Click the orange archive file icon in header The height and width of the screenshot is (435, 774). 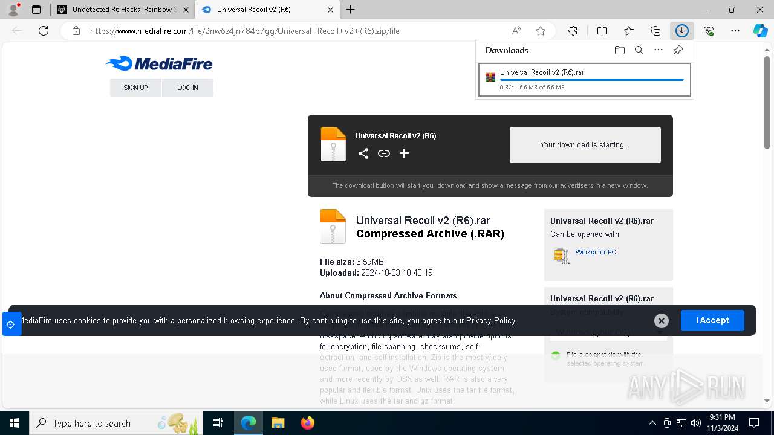pos(333,144)
